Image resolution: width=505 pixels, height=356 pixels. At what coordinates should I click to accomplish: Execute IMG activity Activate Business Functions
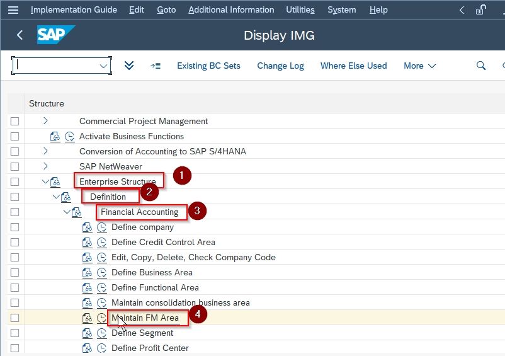point(69,137)
